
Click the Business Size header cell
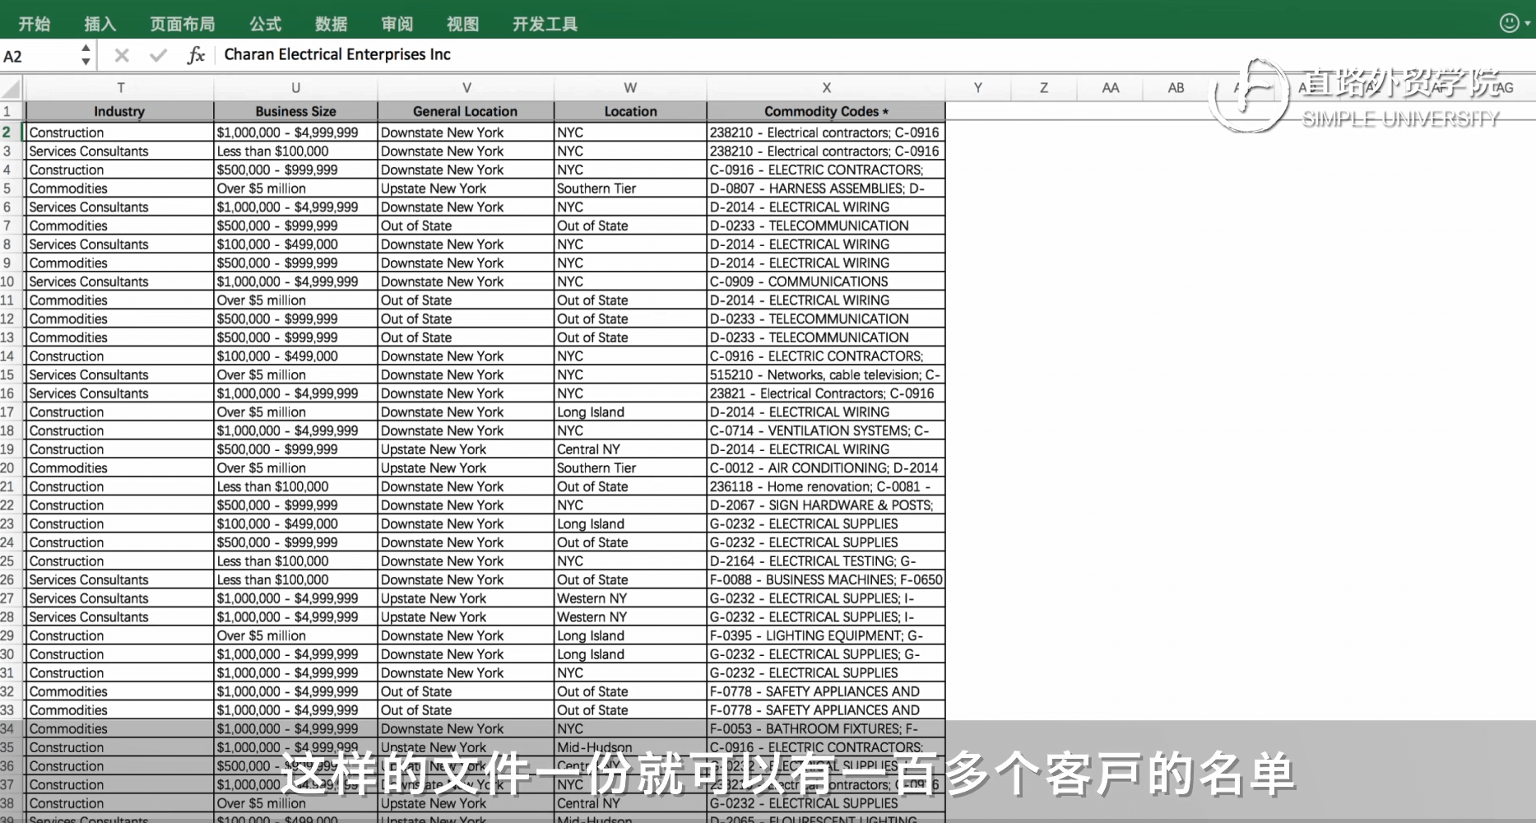[x=295, y=111]
